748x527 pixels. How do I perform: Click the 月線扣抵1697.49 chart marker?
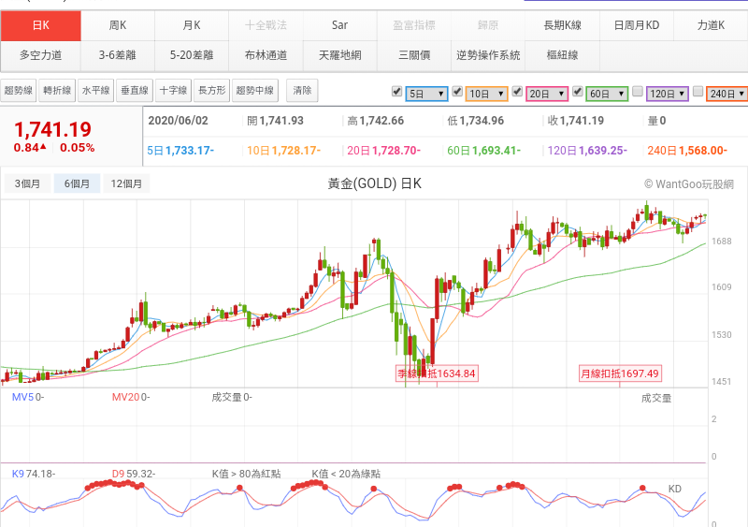pos(620,373)
